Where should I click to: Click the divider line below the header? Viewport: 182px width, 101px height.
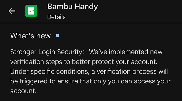point(91,23)
